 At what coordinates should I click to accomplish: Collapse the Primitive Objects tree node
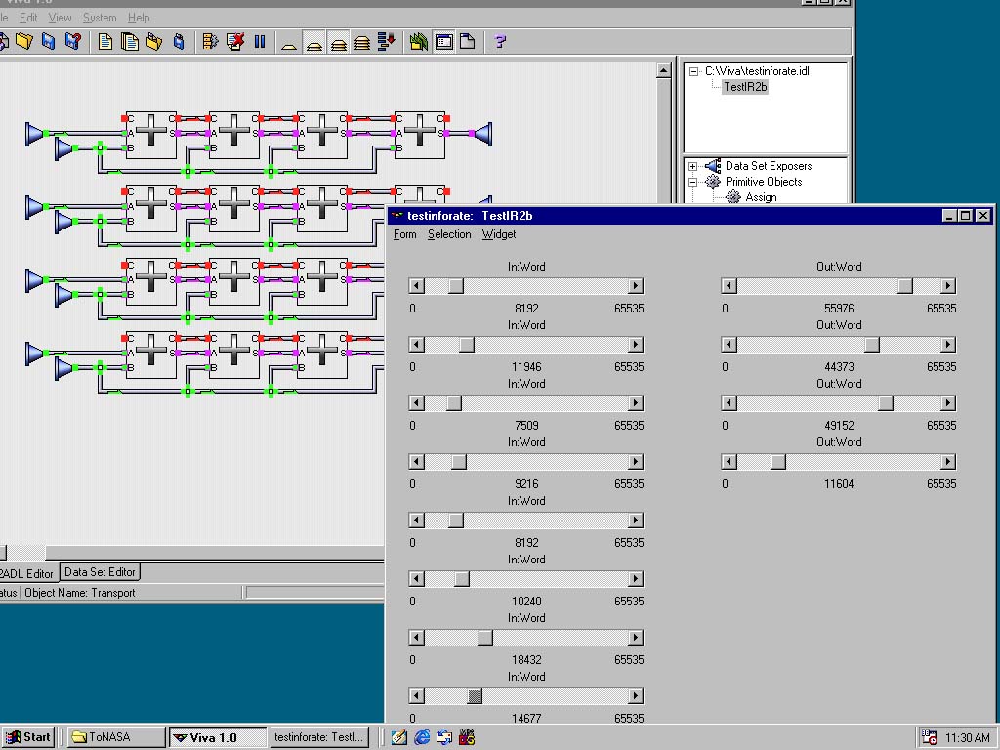coord(693,182)
